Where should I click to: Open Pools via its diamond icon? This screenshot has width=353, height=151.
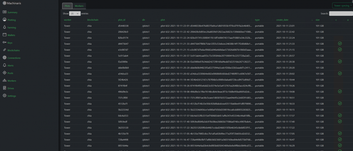(x=5, y=73)
